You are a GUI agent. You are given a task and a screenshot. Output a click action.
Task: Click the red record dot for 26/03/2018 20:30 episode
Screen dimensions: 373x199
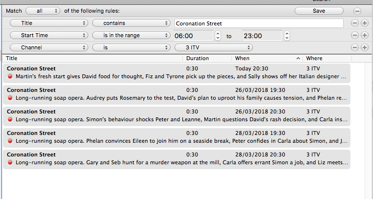pyautogui.click(x=10, y=119)
